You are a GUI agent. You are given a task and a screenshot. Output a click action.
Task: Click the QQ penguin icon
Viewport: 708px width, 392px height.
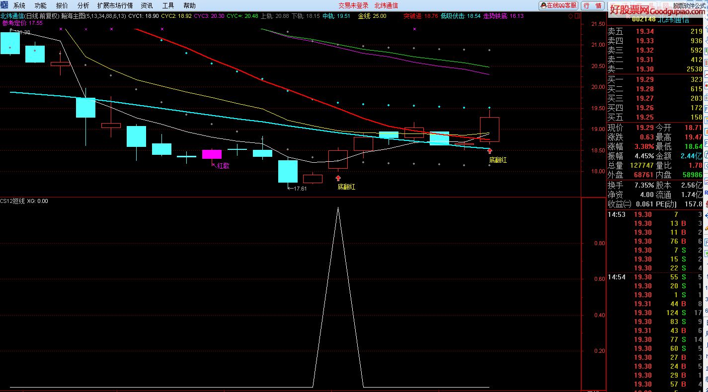click(544, 5)
